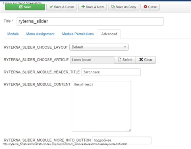Click the Title * label
The width and height of the screenshot is (191, 149).
pos(8,21)
